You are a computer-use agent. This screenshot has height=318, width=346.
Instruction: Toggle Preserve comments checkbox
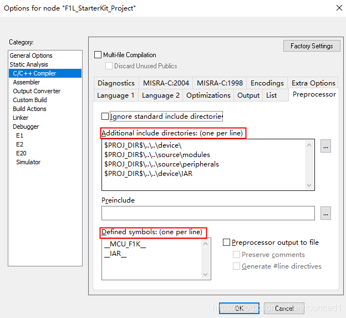[x=236, y=254]
